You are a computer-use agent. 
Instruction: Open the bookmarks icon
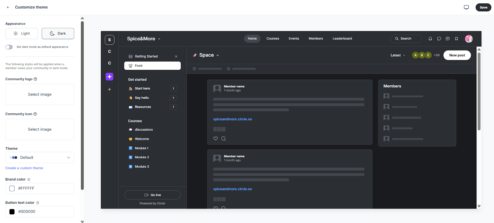pos(456,39)
